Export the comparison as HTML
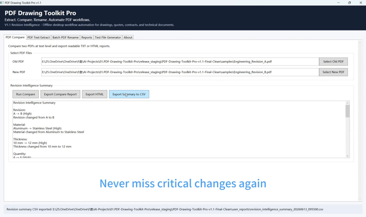The width and height of the screenshot is (366, 217). click(94, 94)
